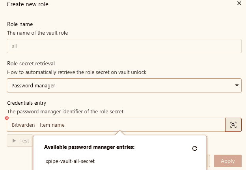Click the Role secret retrieval label
This screenshot has width=246, height=170.
31,64
